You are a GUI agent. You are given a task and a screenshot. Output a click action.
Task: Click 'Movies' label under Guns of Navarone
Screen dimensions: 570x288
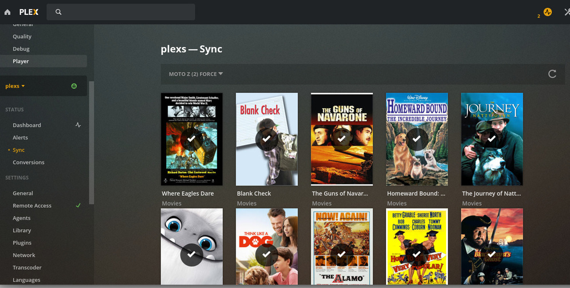click(x=322, y=203)
